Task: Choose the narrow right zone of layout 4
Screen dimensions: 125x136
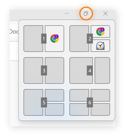Action: 102,70
